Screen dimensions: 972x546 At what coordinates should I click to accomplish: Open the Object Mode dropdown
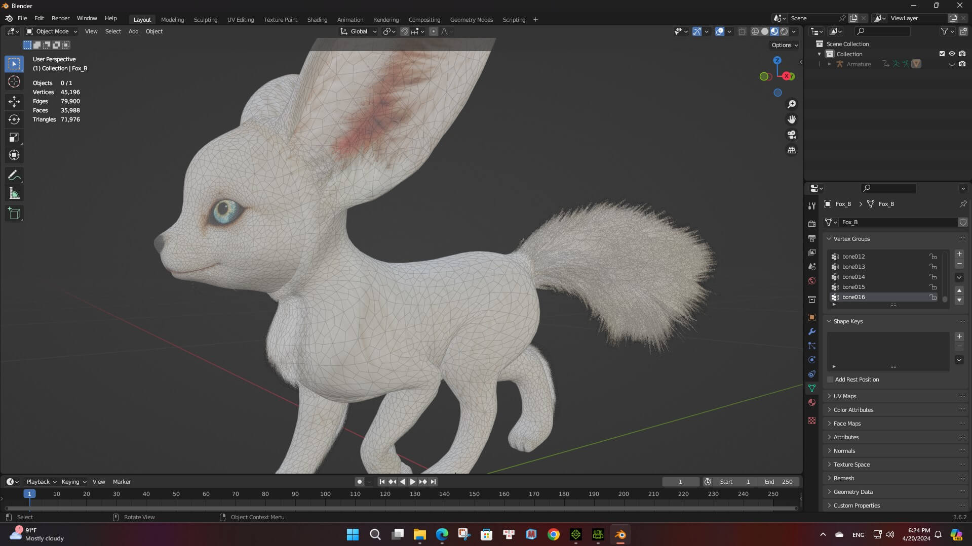(x=52, y=31)
